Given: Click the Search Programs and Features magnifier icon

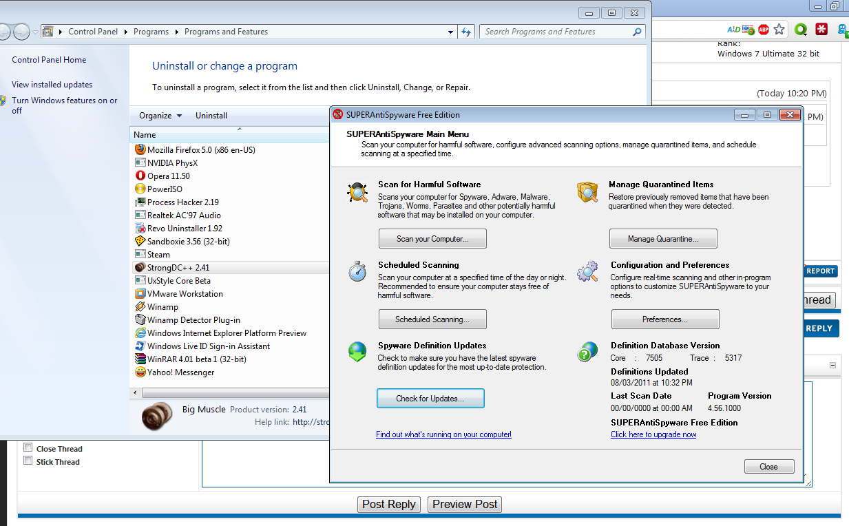Looking at the screenshot, I should pos(638,32).
